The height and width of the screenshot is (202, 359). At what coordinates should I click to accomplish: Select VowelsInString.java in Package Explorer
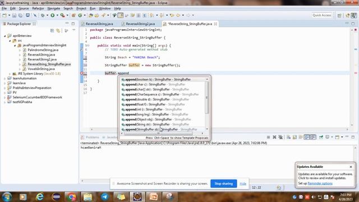tap(41, 69)
